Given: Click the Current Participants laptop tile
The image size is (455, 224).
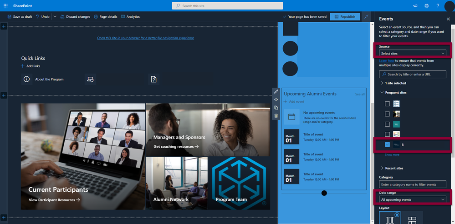Looking at the screenshot, I should (x=83, y=157).
